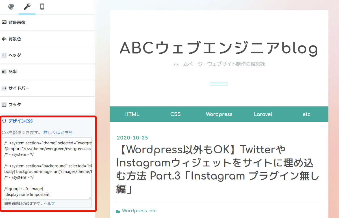This screenshot has height=218, width=339.
Task: Switch to the HTML navigation tab
Action: (x=132, y=114)
